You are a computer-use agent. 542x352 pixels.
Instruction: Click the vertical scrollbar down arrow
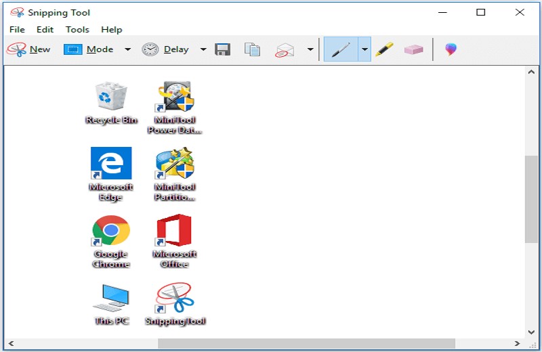point(531,332)
